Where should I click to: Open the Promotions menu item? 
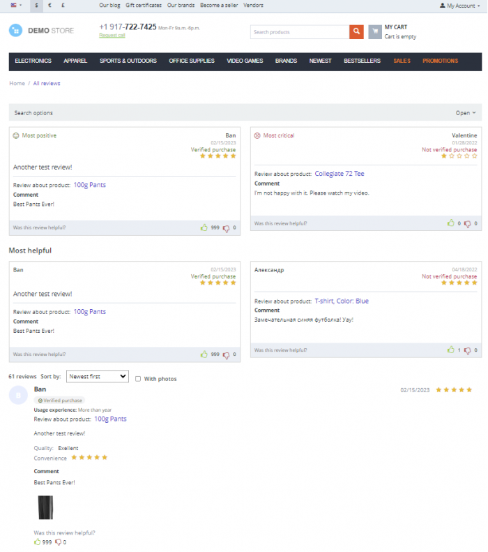[440, 61]
